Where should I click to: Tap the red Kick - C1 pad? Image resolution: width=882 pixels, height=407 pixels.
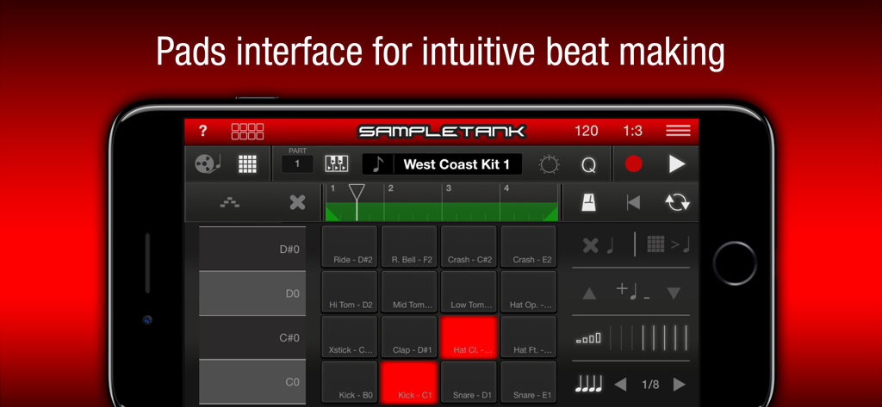click(409, 382)
